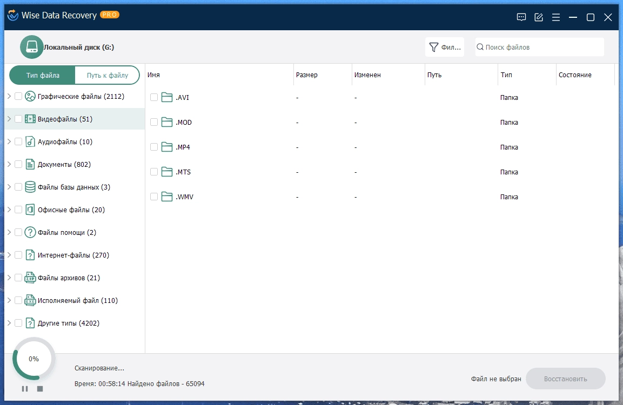Expand the Видеофайлы tree node
The width and height of the screenshot is (623, 405).
[9, 119]
